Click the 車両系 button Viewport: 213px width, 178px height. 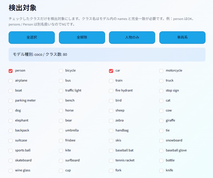[x=182, y=38]
